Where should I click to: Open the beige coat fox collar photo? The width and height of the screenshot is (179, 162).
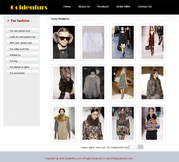(64, 123)
